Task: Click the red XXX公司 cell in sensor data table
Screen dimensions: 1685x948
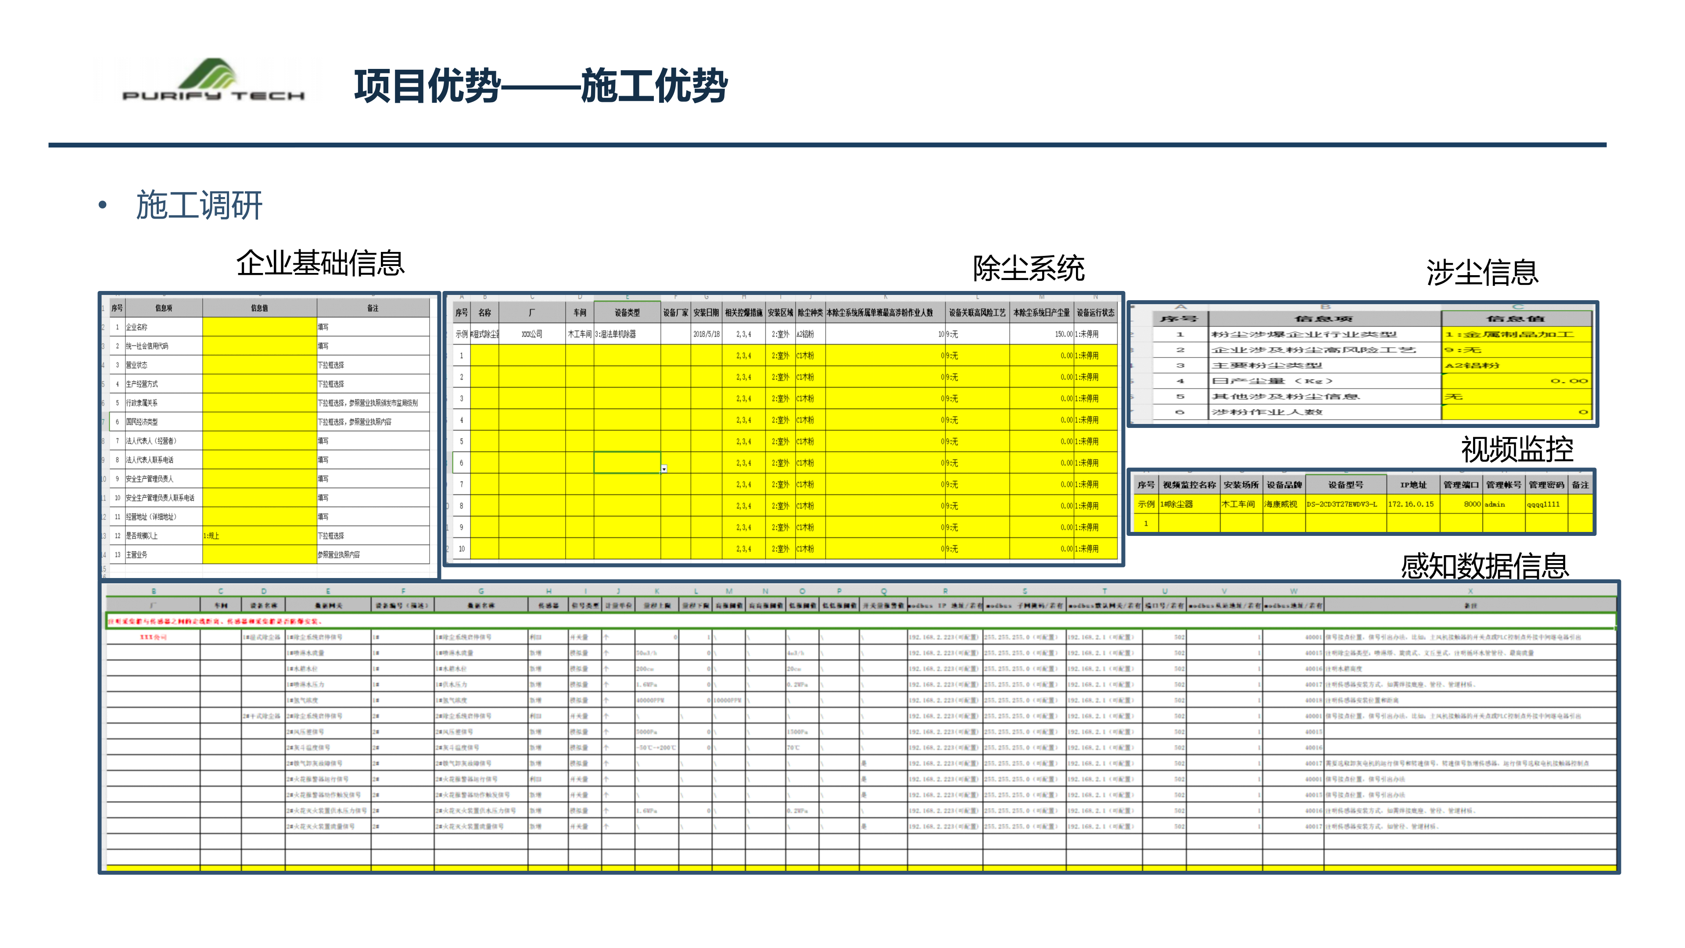Action: [x=154, y=637]
